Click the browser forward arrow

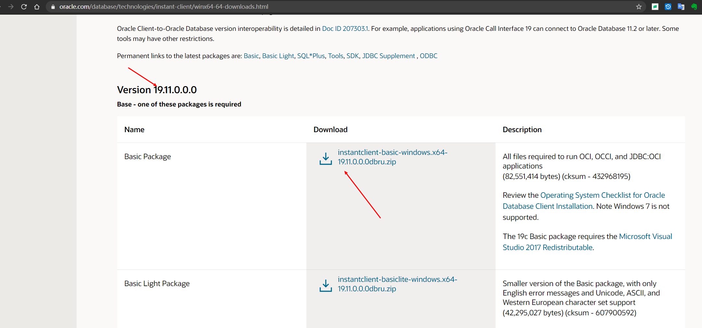pyautogui.click(x=11, y=6)
